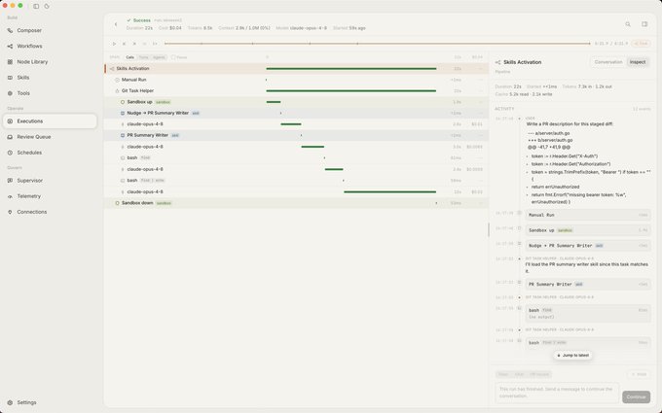Image resolution: width=662 pixels, height=413 pixels.
Task: Select the Skills Activation trace row
Action: [296, 69]
